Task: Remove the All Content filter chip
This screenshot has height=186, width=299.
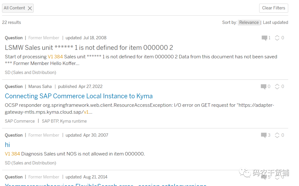Action: click(30, 8)
